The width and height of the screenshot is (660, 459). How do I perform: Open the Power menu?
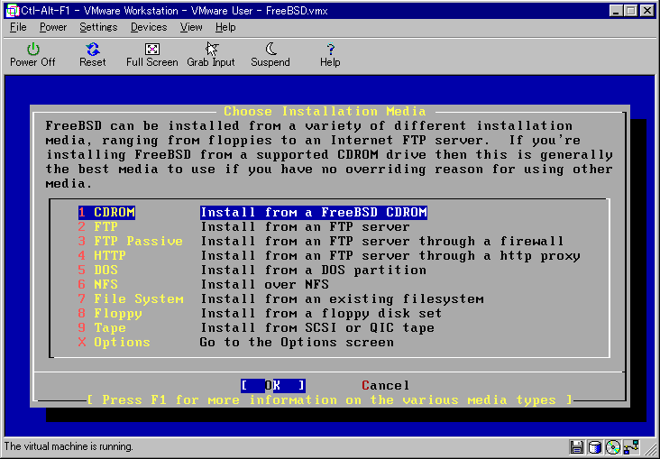[x=53, y=27]
